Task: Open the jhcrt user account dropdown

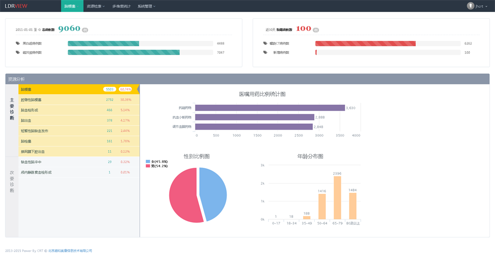Action: (x=479, y=6)
